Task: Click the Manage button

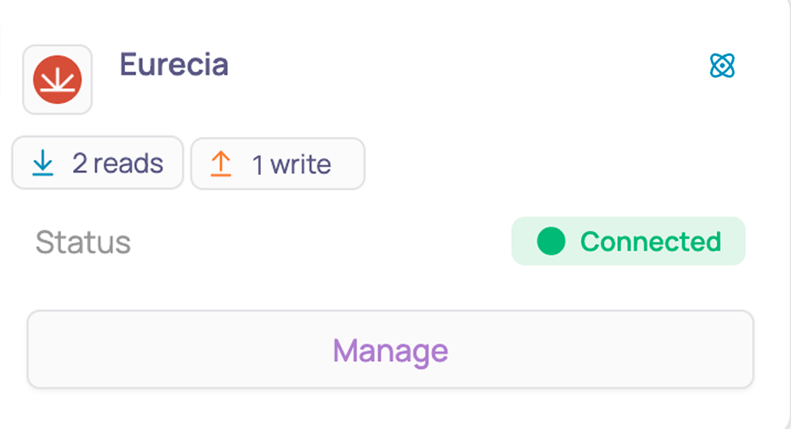Action: click(x=390, y=349)
